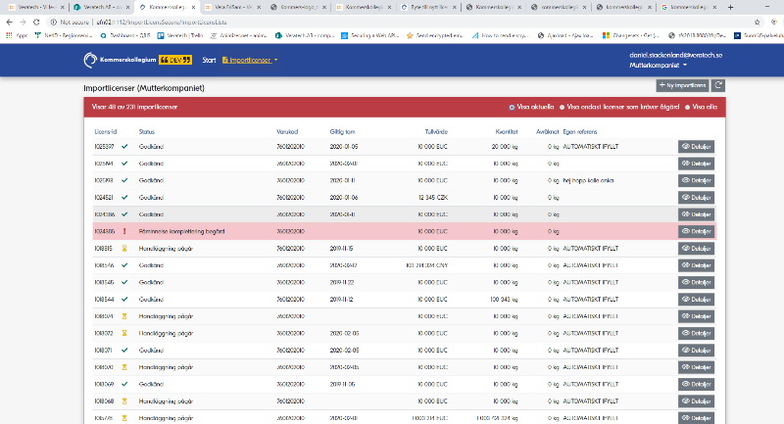Select the 'Visa aktuella' radio option

512,108
